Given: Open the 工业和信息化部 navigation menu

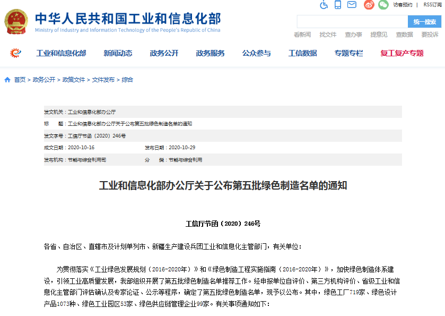Looking at the screenshot, I should tap(61, 53).
